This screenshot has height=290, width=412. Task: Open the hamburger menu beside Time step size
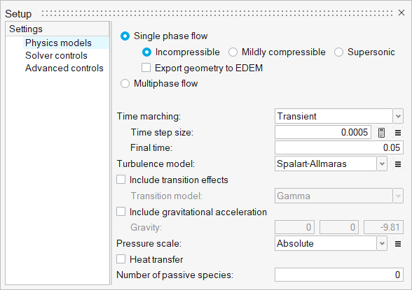click(398, 133)
